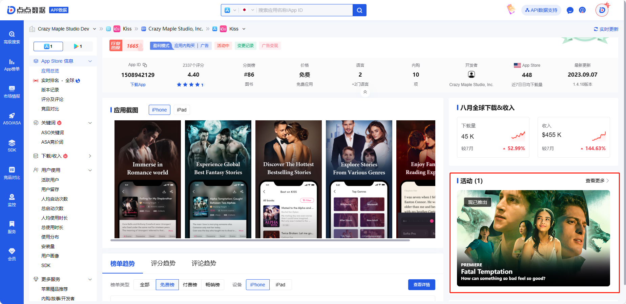
Task: Click the global ranking globe icon
Action: 78,81
